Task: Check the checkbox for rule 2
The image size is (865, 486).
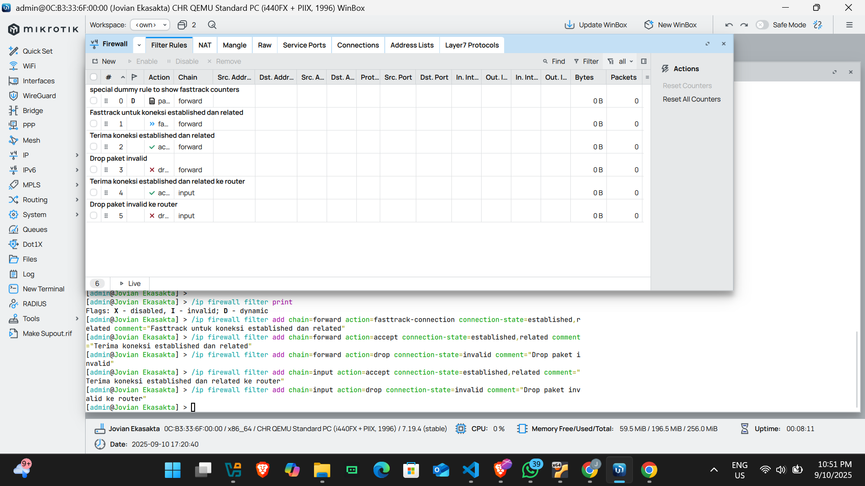Action: tap(93, 147)
